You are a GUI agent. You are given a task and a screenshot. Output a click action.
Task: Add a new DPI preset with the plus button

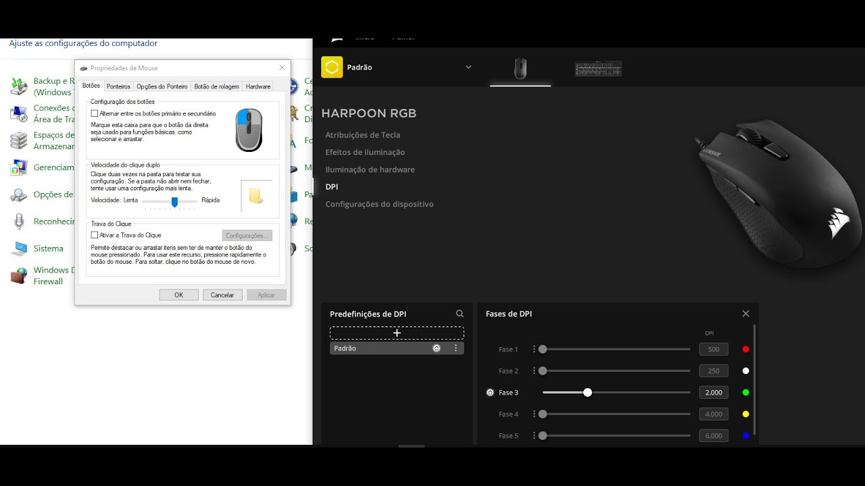[x=397, y=333]
